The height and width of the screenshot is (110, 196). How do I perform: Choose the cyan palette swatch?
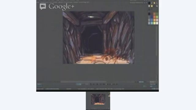152,23
